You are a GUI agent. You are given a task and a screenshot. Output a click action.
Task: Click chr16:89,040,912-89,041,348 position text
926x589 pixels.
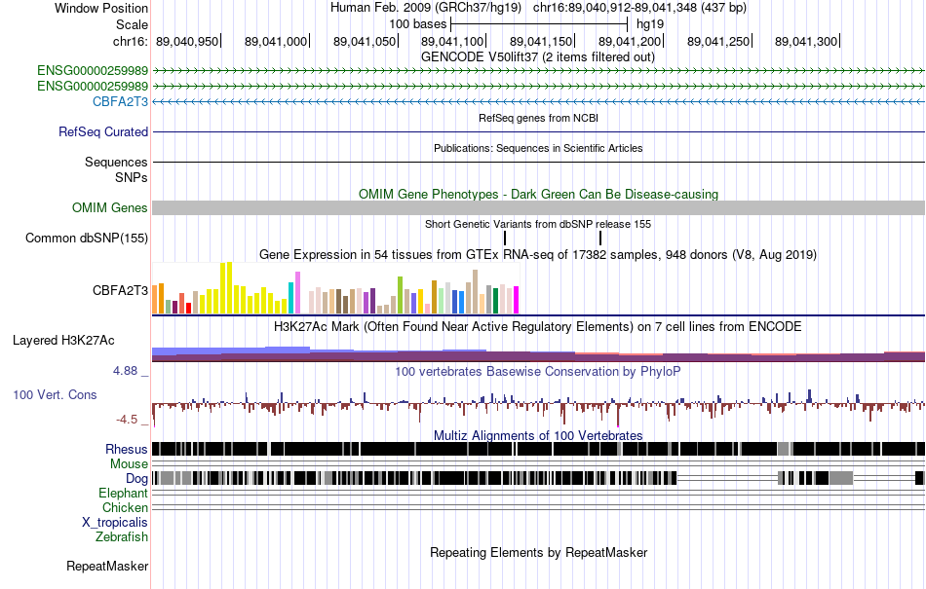pos(639,8)
